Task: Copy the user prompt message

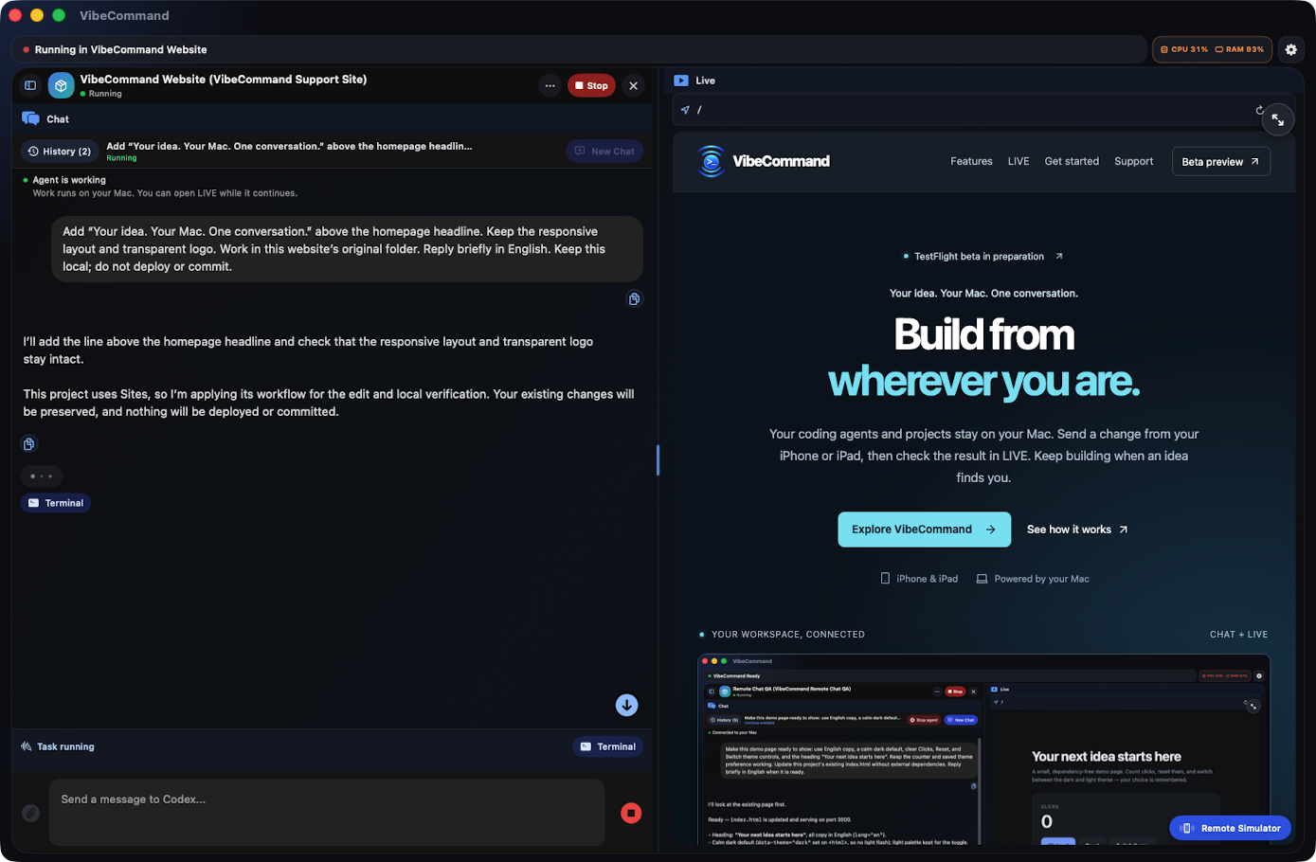Action: 634,298
